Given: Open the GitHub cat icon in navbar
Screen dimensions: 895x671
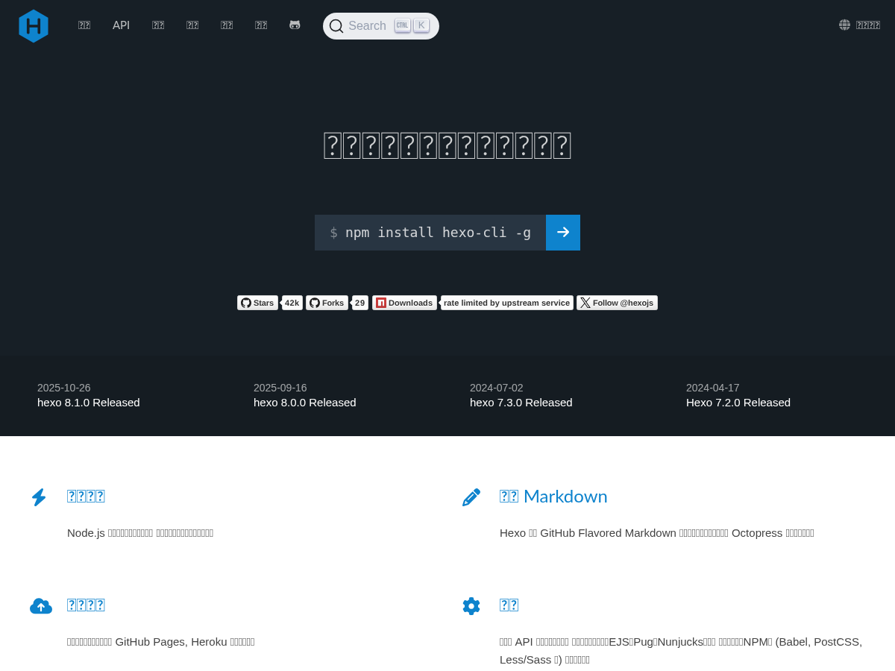Looking at the screenshot, I should [x=295, y=25].
